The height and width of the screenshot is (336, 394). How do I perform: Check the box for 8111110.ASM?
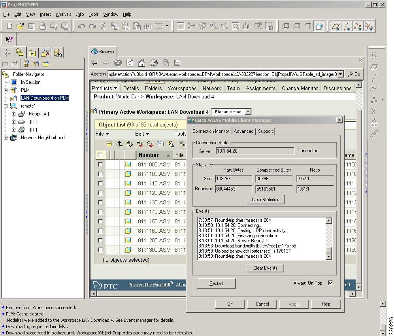coord(100,184)
